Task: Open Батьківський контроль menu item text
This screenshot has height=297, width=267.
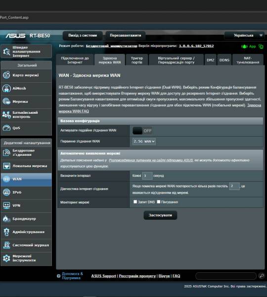Action: point(25,115)
